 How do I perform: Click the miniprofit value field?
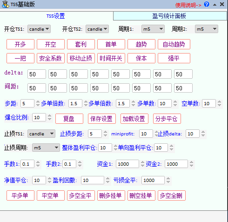coord(146,134)
